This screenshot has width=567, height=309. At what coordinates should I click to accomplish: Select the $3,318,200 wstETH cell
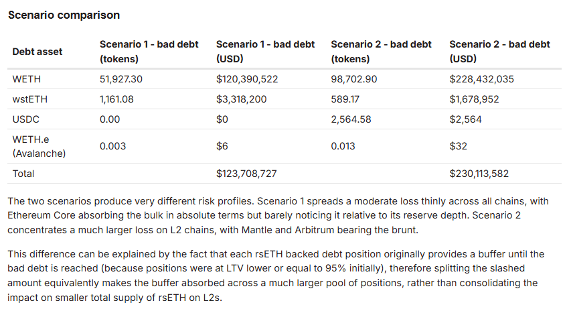click(242, 99)
